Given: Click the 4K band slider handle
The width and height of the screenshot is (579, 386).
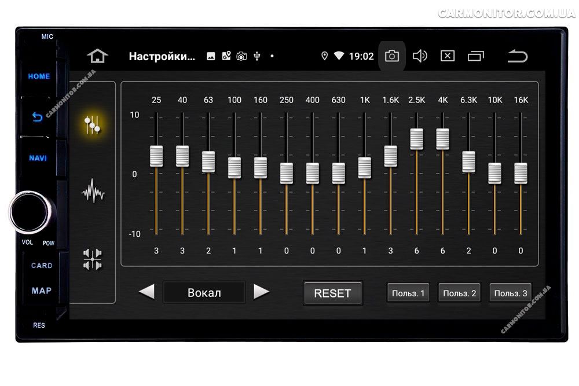Looking at the screenshot, I should [x=443, y=139].
